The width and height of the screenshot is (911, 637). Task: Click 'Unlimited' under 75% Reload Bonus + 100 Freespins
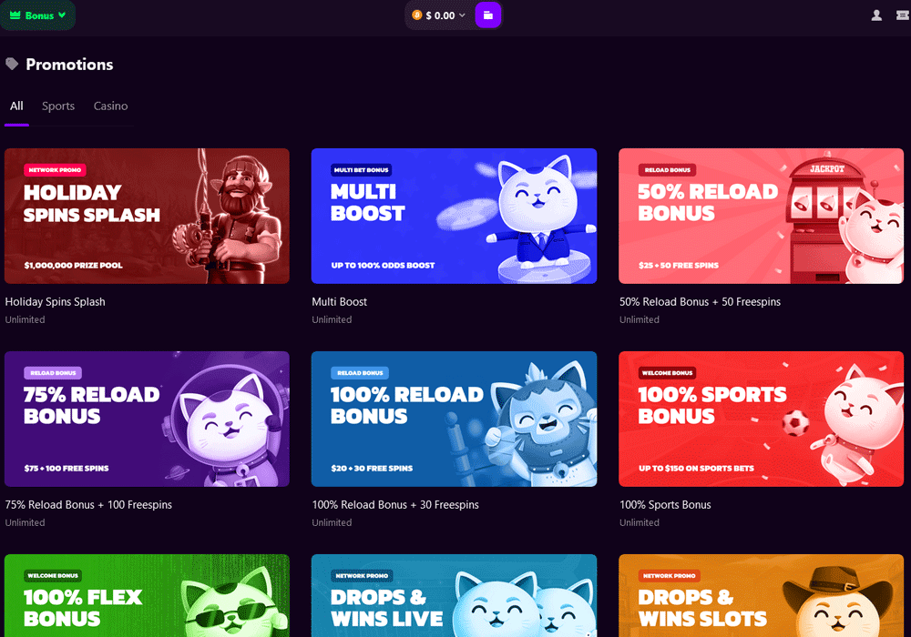[25, 522]
